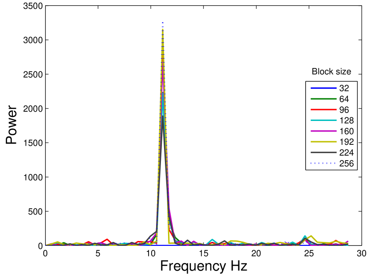Click the yellow line swatch for 192
Screen dimensions: 367x275
[323, 142]
